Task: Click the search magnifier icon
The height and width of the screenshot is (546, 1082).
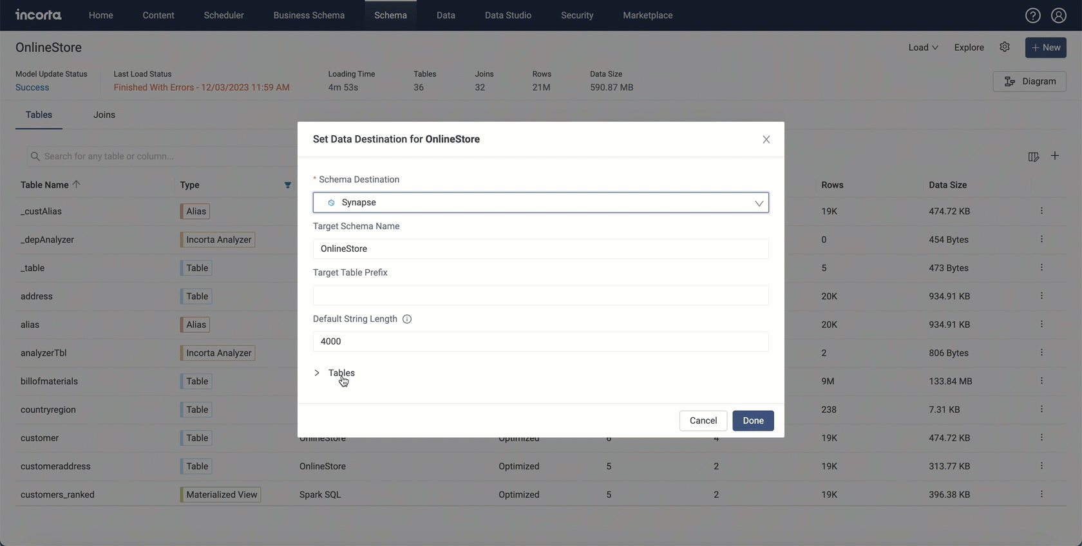Action: tap(35, 156)
